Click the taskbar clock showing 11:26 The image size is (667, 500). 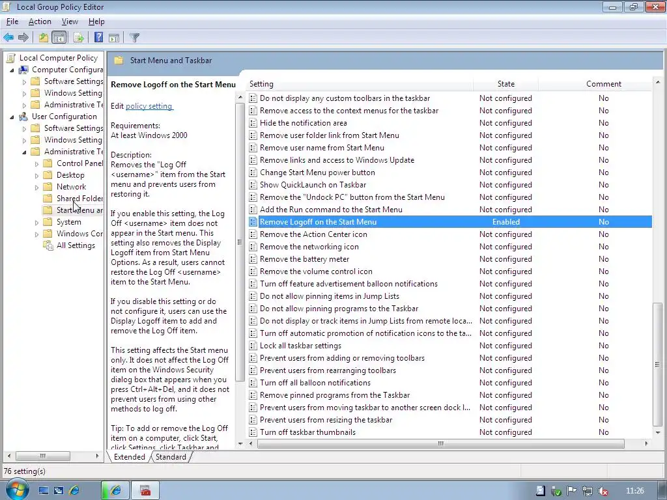pos(634,491)
